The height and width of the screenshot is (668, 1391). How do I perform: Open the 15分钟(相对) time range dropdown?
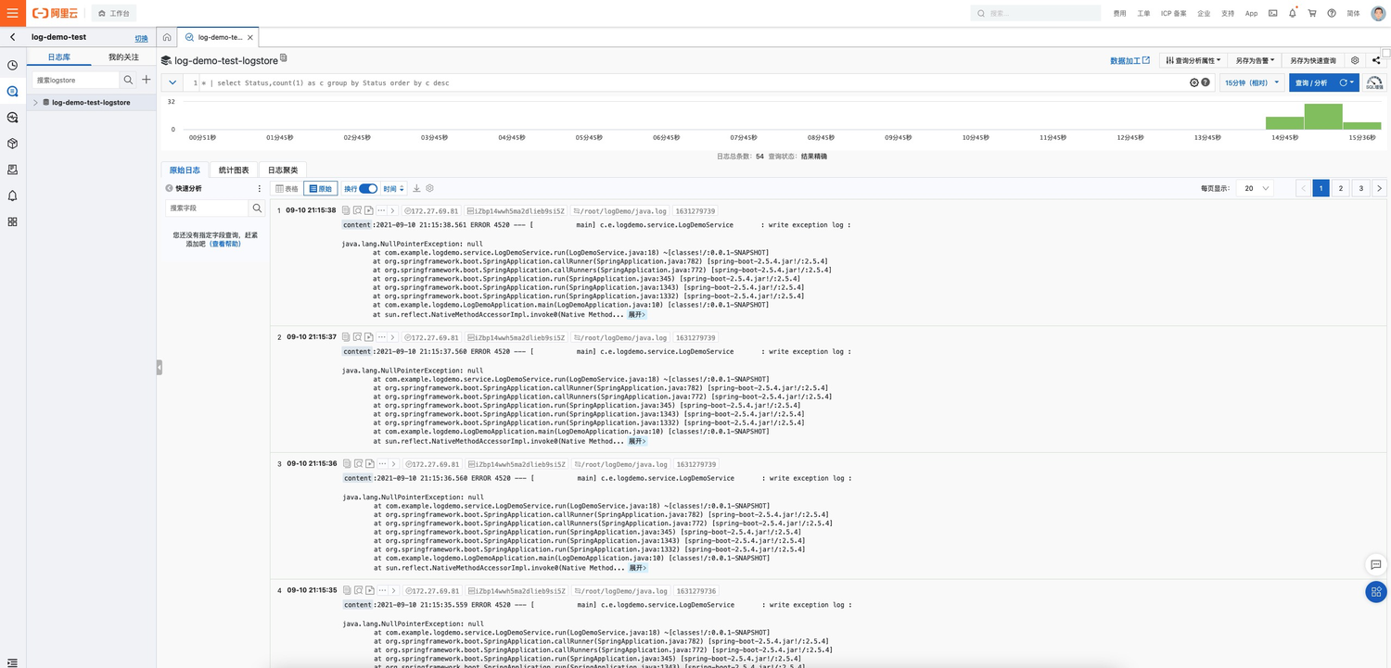tap(1252, 82)
